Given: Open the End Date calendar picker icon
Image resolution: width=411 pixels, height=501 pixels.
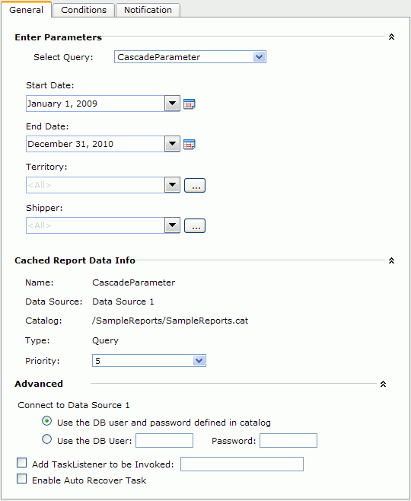Looking at the screenshot, I should pos(189,145).
